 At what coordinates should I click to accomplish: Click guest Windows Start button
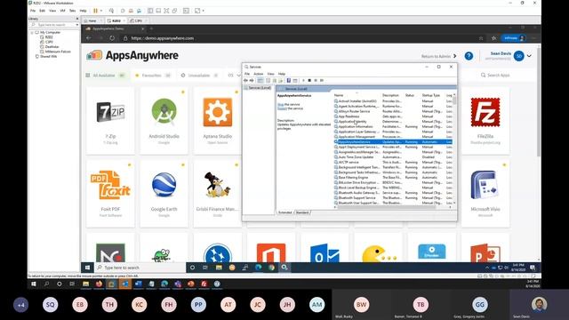pyautogui.click(x=87, y=268)
